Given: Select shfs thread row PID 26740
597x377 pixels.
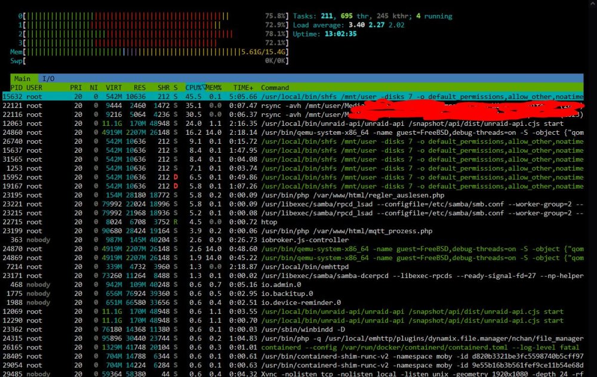Looking at the screenshot, I should [293, 141].
